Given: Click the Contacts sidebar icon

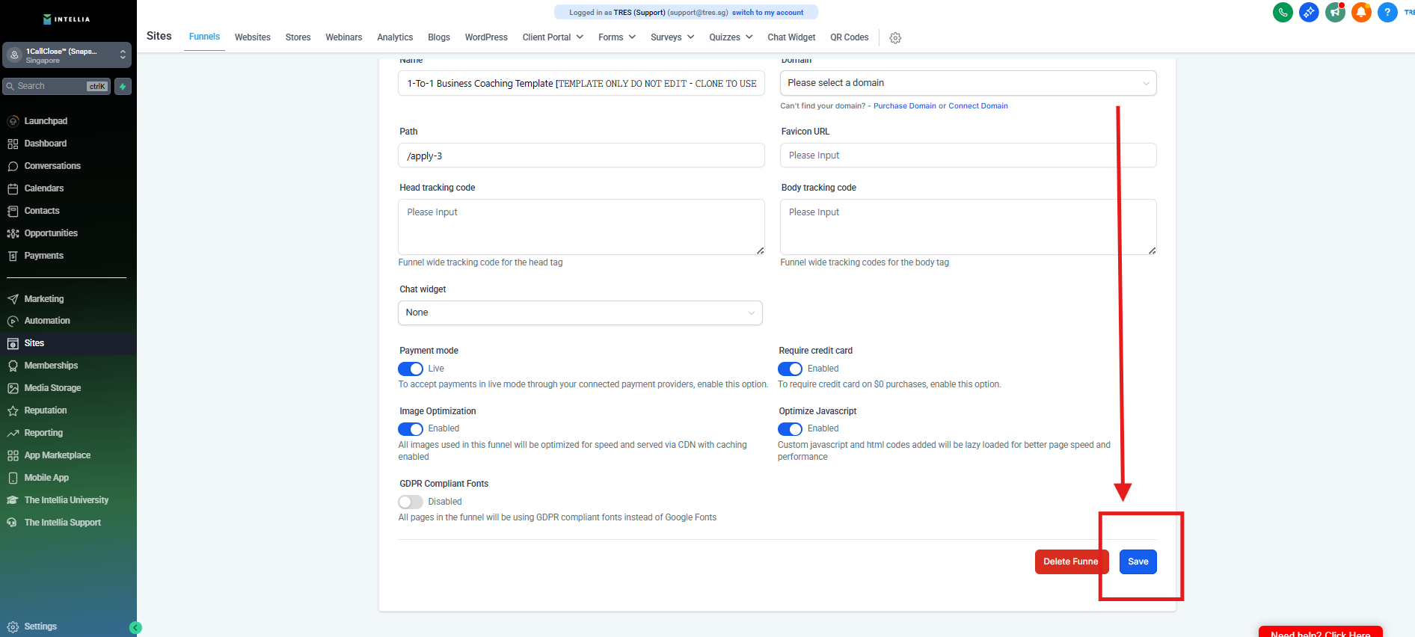Looking at the screenshot, I should (x=13, y=211).
